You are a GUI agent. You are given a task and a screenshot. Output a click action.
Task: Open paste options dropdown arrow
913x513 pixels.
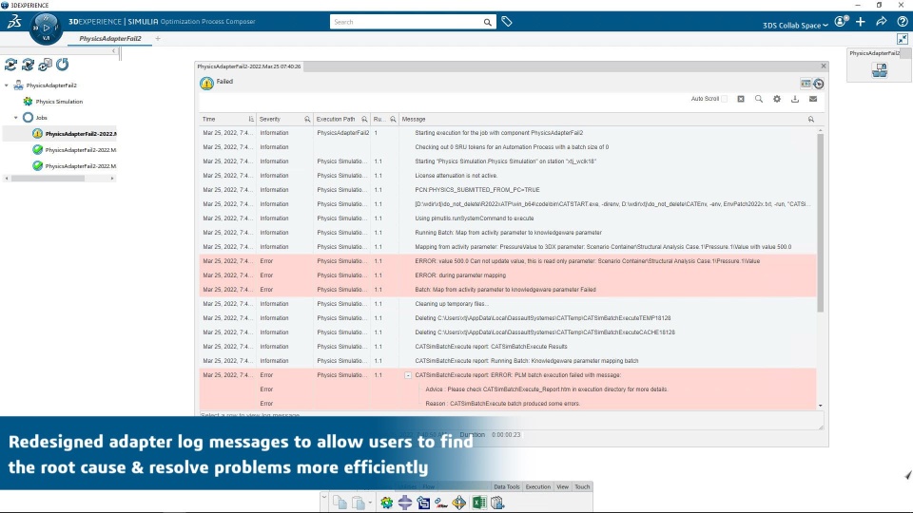point(370,503)
